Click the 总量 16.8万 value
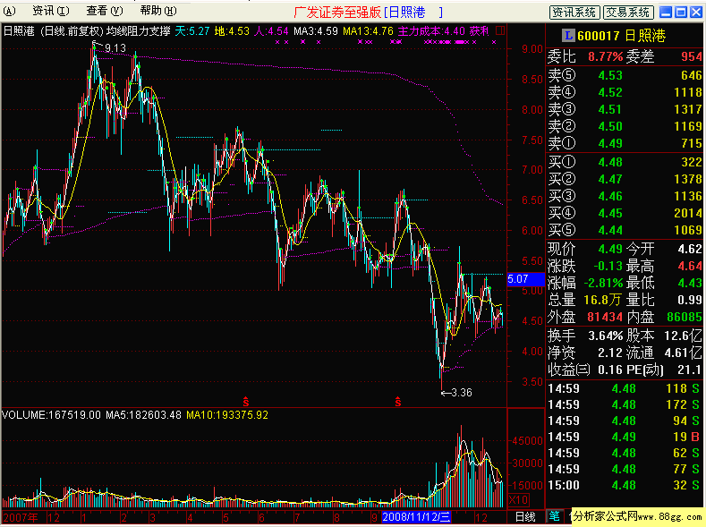 pyautogui.click(x=602, y=300)
